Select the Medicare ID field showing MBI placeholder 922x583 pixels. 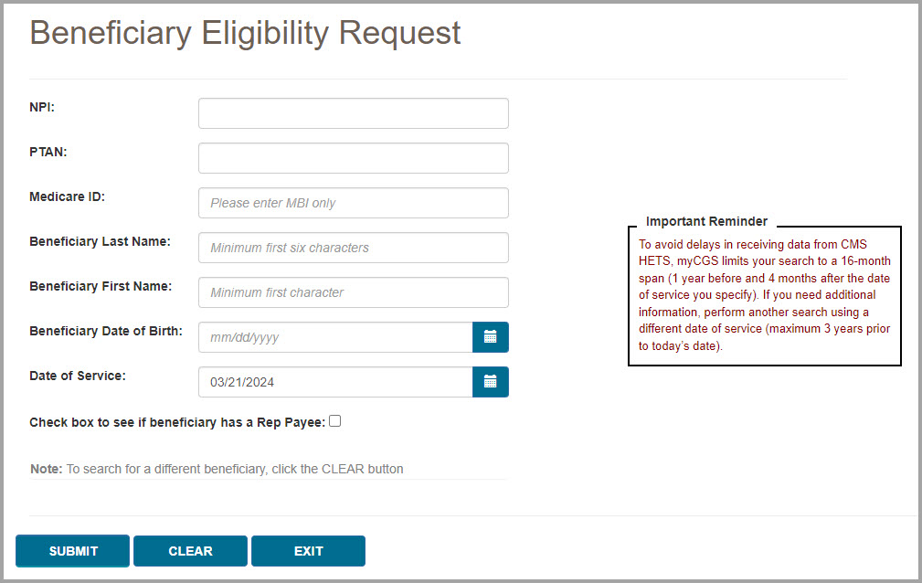coord(353,202)
